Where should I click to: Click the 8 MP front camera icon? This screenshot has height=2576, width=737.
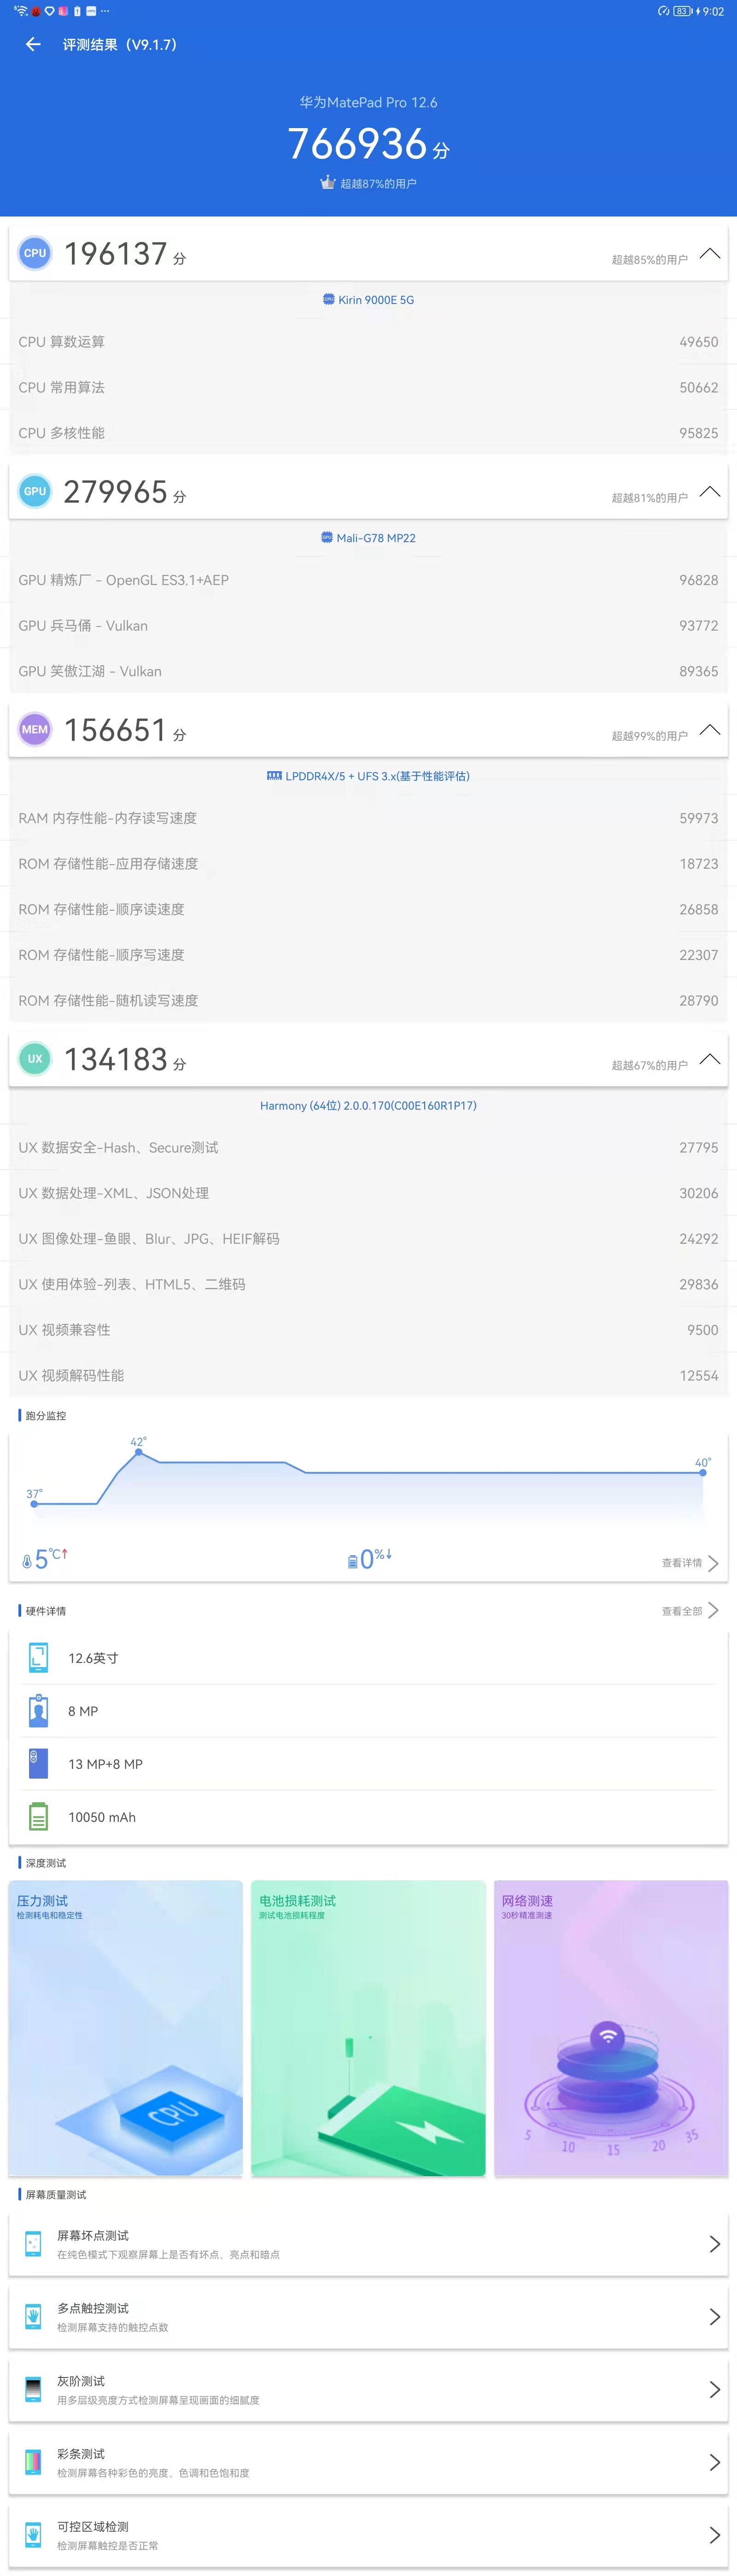click(x=38, y=1710)
